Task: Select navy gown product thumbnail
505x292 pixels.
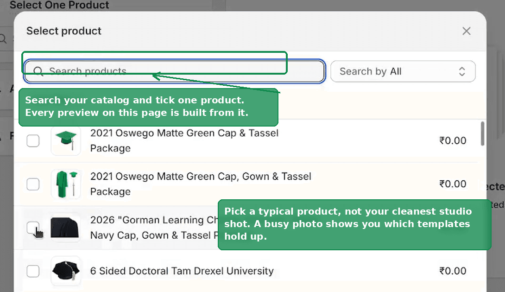Action: pos(66,228)
